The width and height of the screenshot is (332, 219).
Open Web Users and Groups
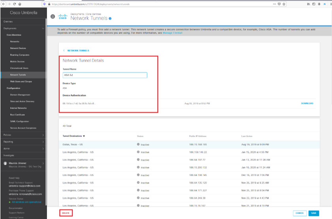(21, 82)
